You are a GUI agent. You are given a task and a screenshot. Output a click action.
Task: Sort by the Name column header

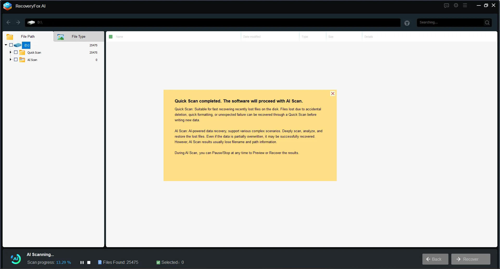click(120, 37)
